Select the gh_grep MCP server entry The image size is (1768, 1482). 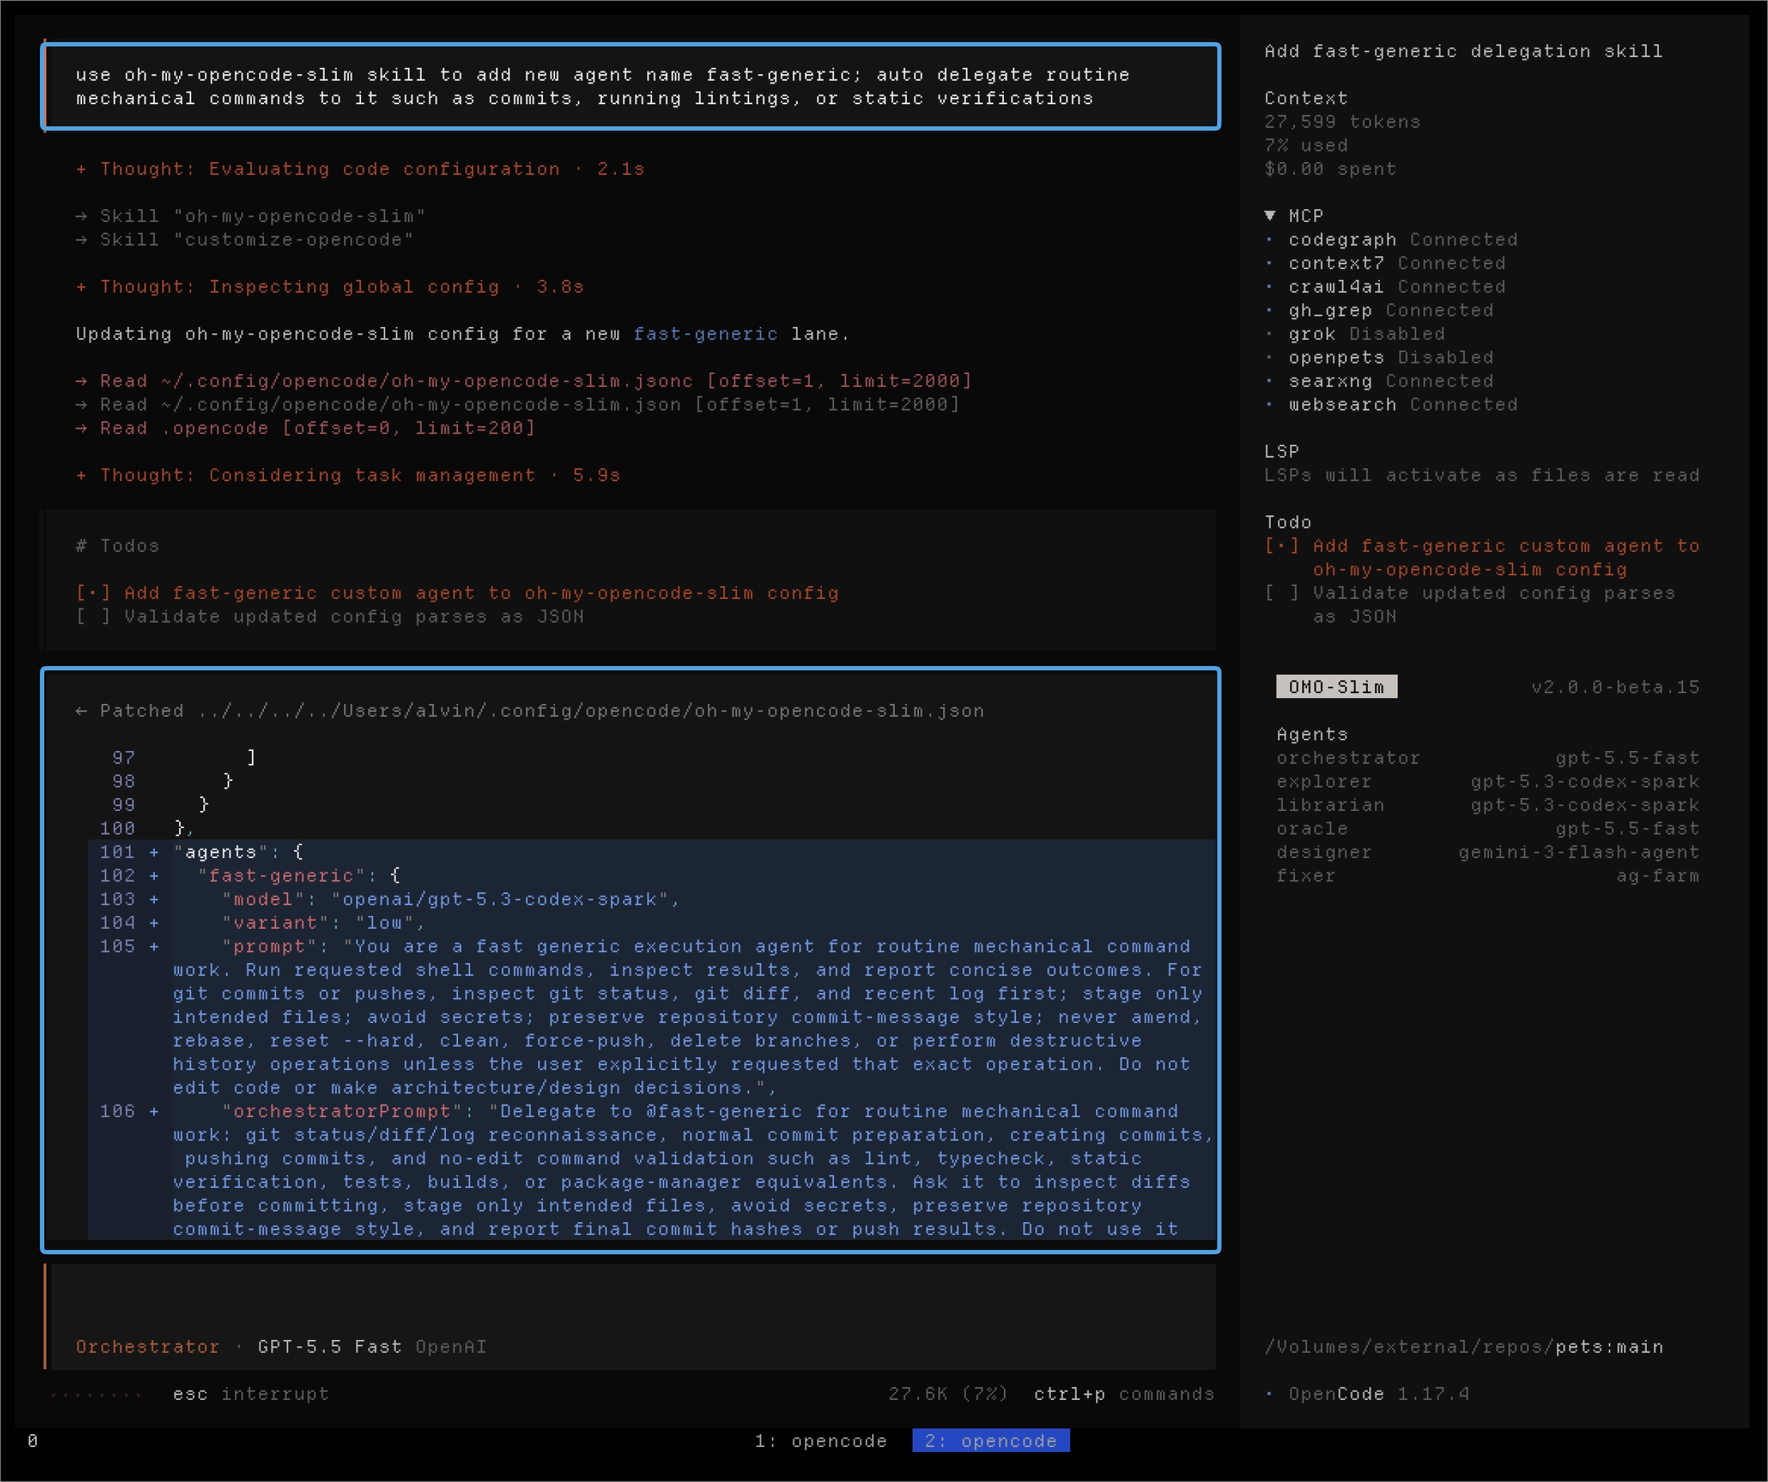1379,310
